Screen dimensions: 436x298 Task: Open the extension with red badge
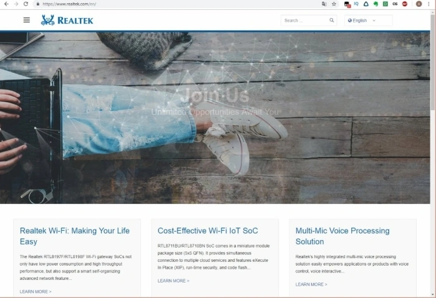(347, 4)
